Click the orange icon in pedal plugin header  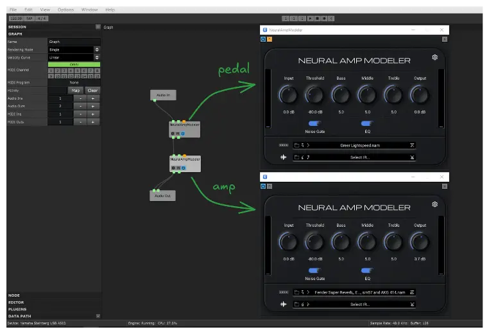point(270,39)
